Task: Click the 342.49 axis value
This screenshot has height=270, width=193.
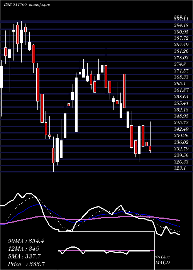Action: point(181,129)
